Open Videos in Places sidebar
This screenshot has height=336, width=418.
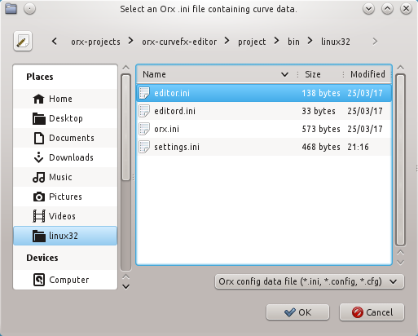click(65, 216)
